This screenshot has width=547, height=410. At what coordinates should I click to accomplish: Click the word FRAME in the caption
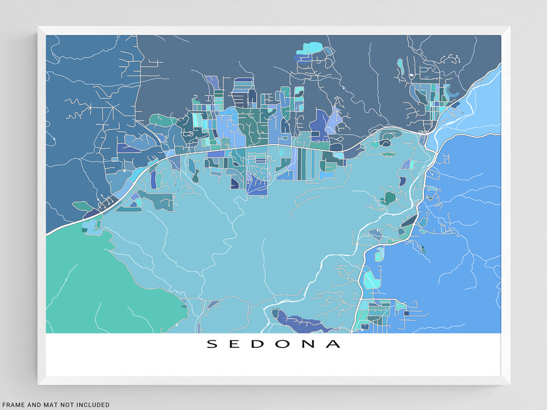click(14, 405)
